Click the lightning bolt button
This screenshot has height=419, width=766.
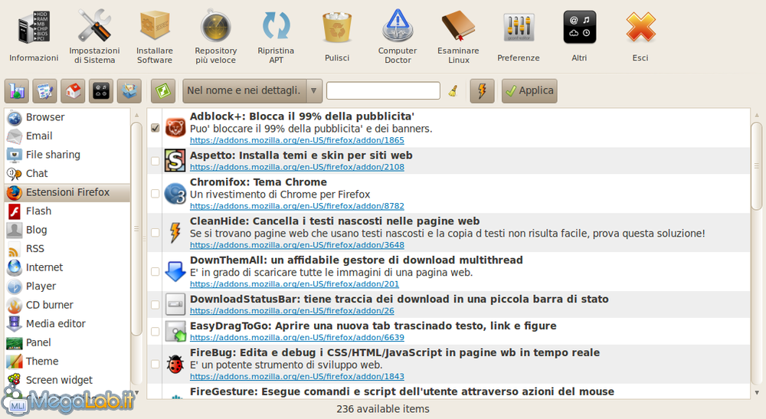point(482,91)
